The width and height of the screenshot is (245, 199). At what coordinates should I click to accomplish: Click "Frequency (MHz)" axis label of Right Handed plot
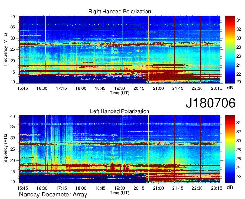point(5,49)
